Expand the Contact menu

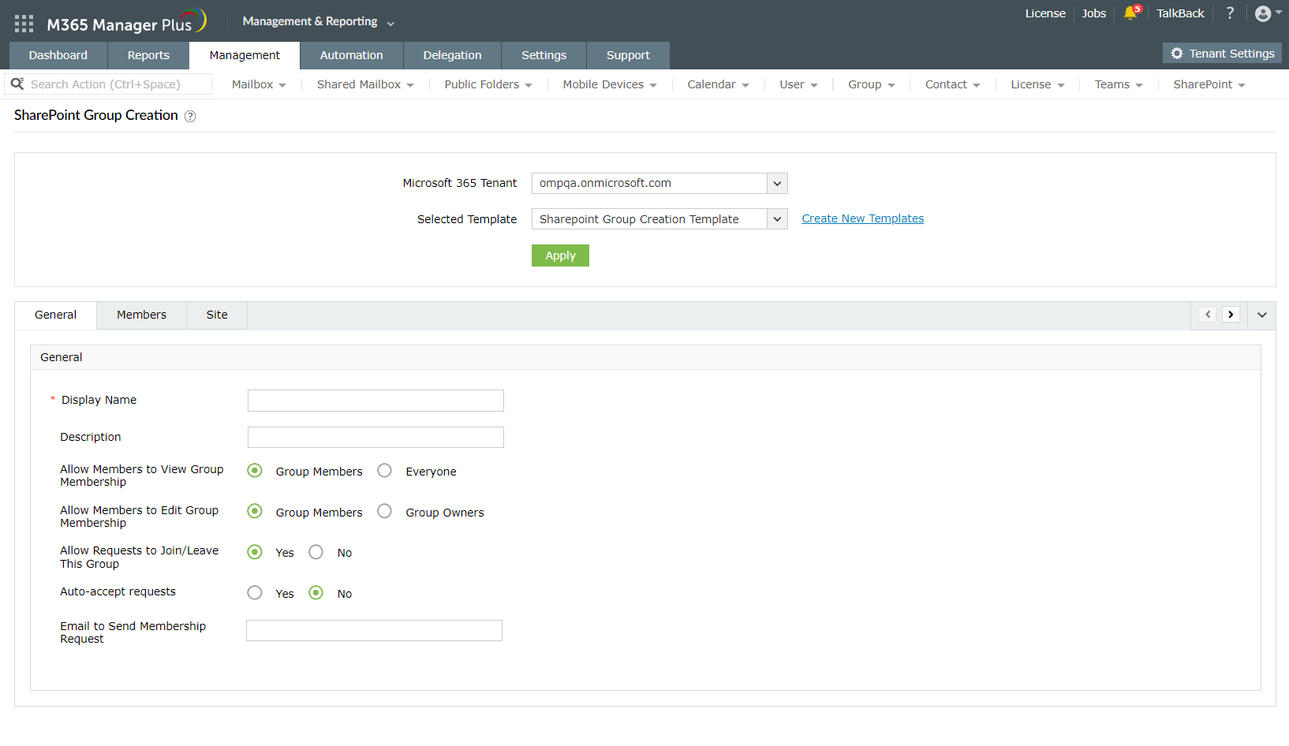pyautogui.click(x=953, y=84)
